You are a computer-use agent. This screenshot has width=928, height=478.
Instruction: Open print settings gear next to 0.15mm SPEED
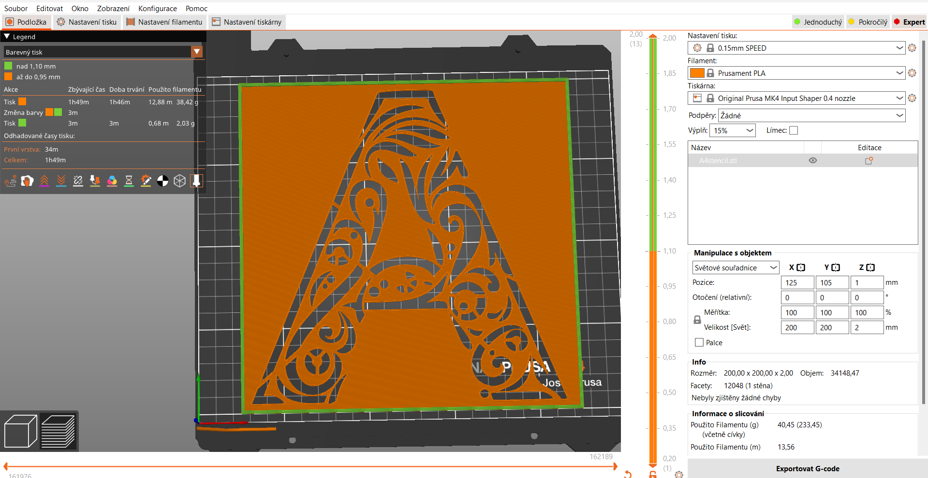coord(913,48)
